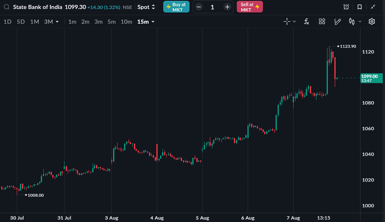Select the crosshair cursor tool
This screenshot has width=385, height=222.
click(287, 22)
